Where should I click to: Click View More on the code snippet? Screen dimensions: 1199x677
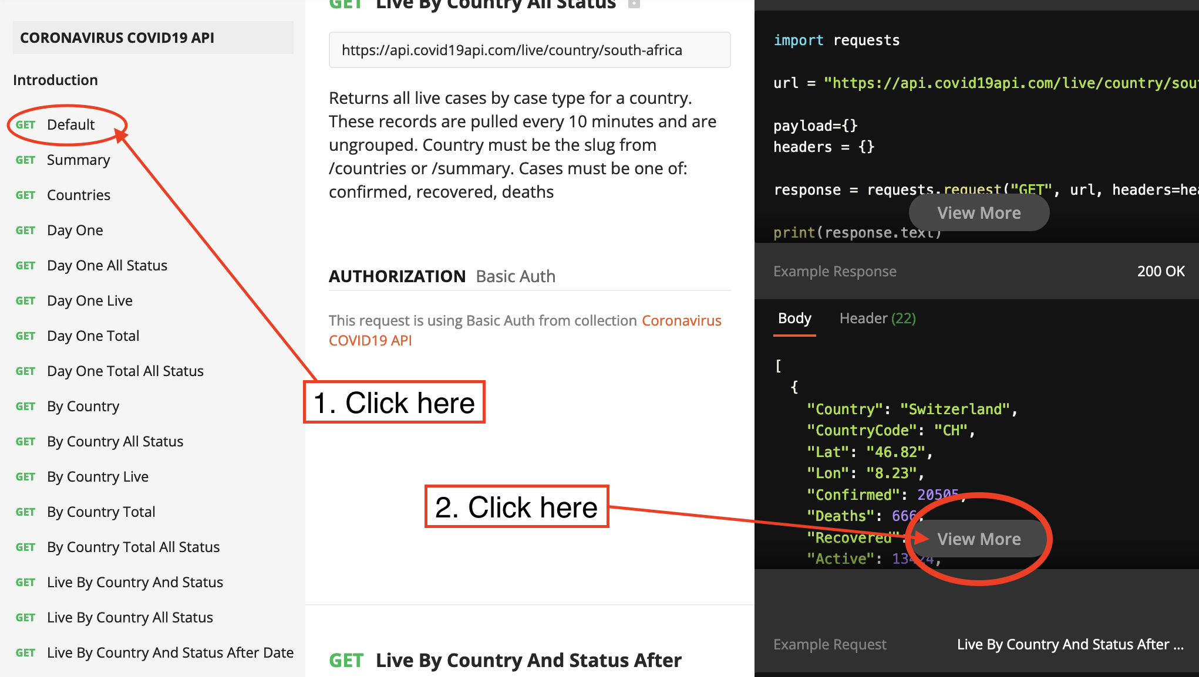pyautogui.click(x=979, y=213)
